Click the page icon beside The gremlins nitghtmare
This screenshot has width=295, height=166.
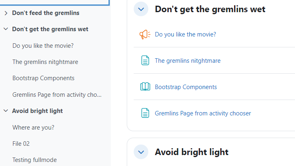click(145, 60)
